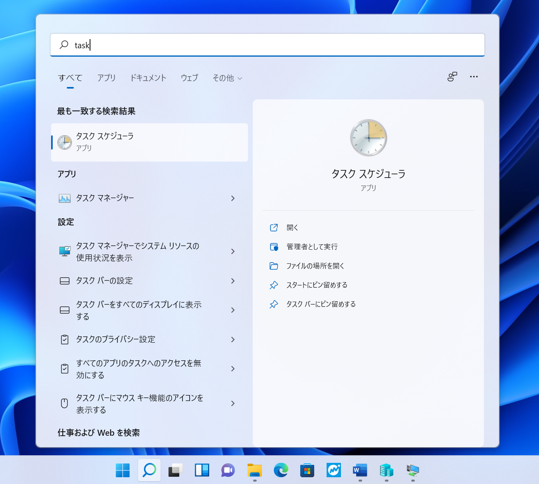Open File Explorer from the taskbar

(x=254, y=471)
